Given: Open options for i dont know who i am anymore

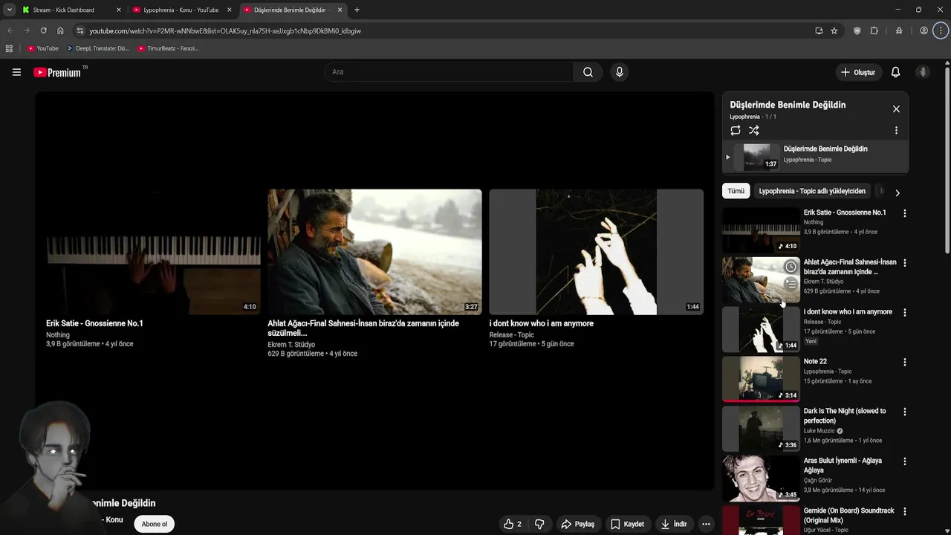Looking at the screenshot, I should click(x=904, y=313).
